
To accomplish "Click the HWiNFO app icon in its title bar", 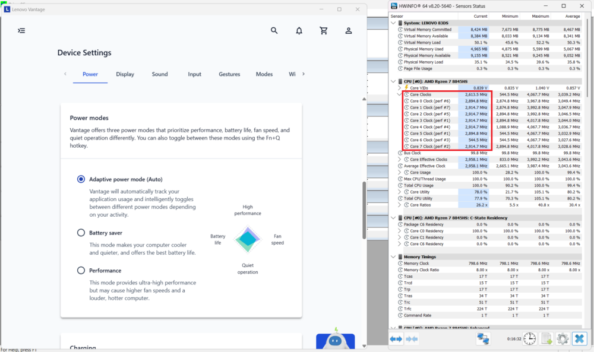I will coord(394,6).
